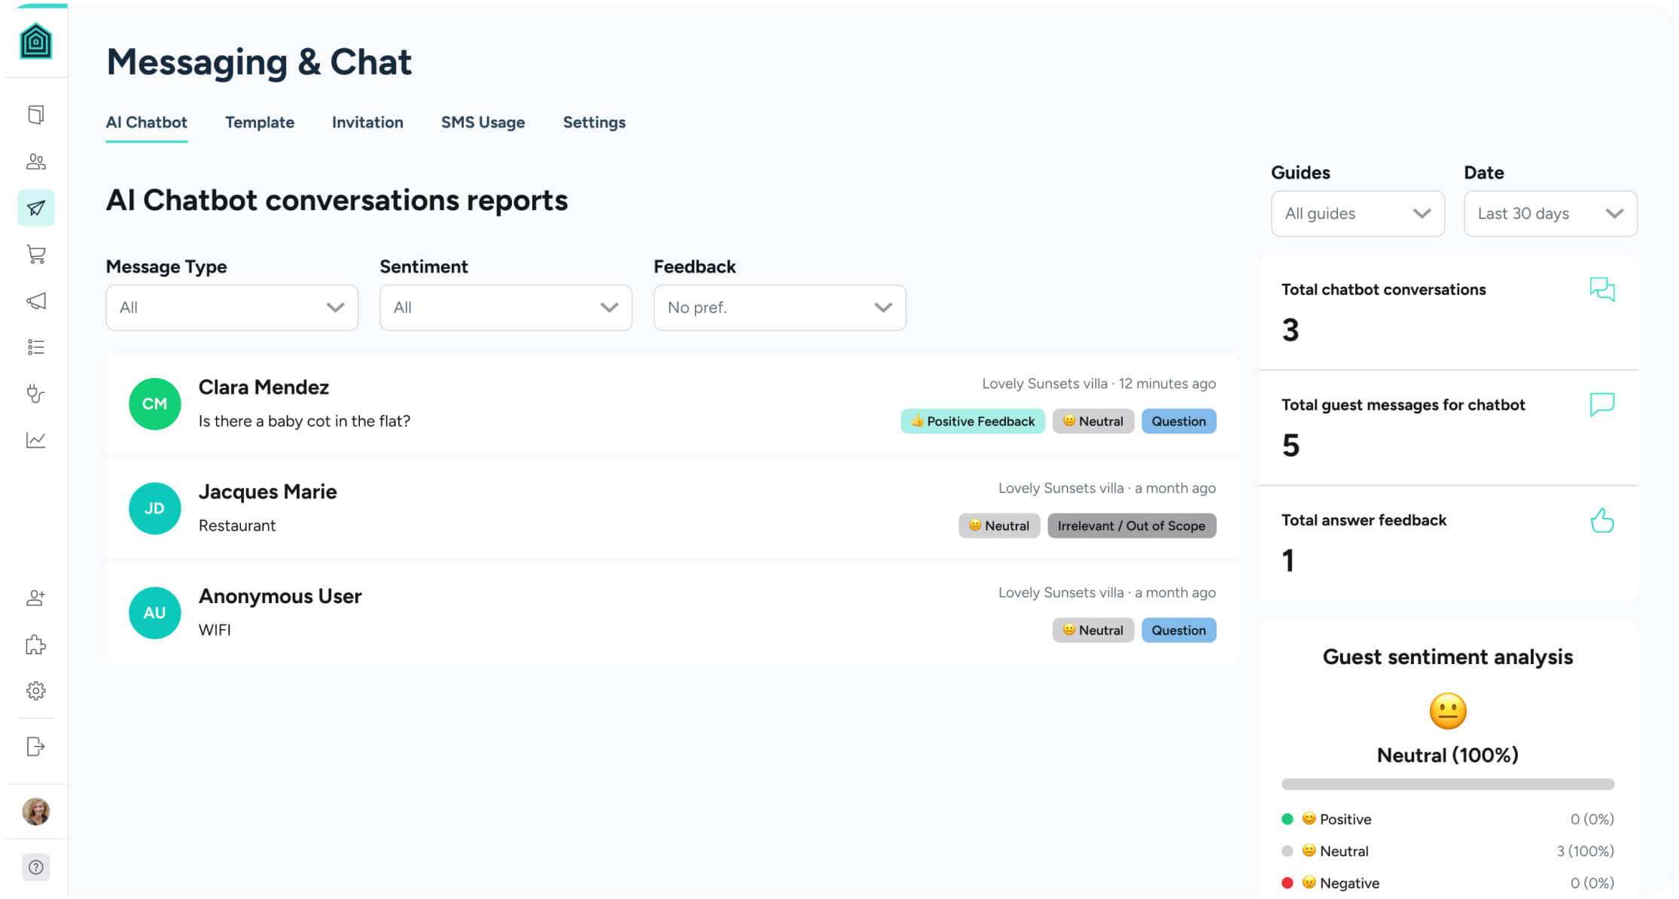Open Clara Mendez conversation name
Screen dimensions: 1679x899
[x=264, y=387]
